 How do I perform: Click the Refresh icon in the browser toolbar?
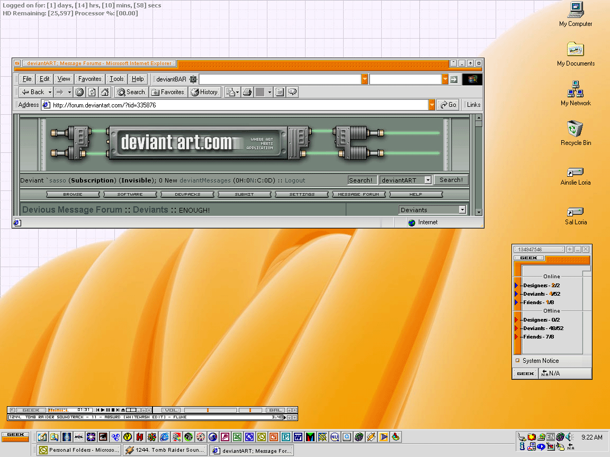(92, 92)
